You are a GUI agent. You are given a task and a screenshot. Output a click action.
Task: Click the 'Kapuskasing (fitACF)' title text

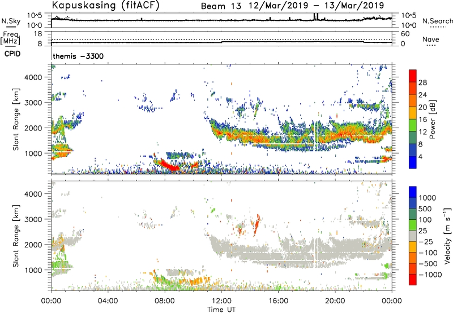(x=105, y=5)
